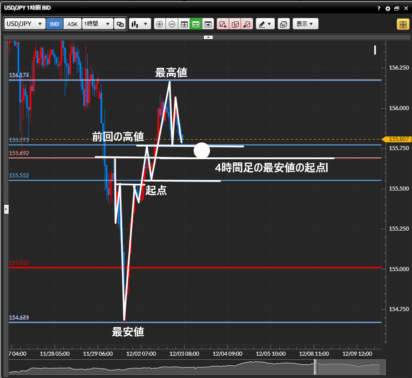
Task: Click the help question mark icon
Action: 379,9
